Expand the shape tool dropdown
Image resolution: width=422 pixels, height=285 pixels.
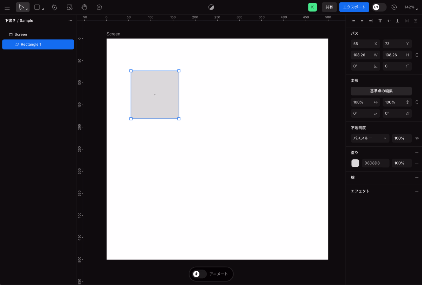click(43, 9)
